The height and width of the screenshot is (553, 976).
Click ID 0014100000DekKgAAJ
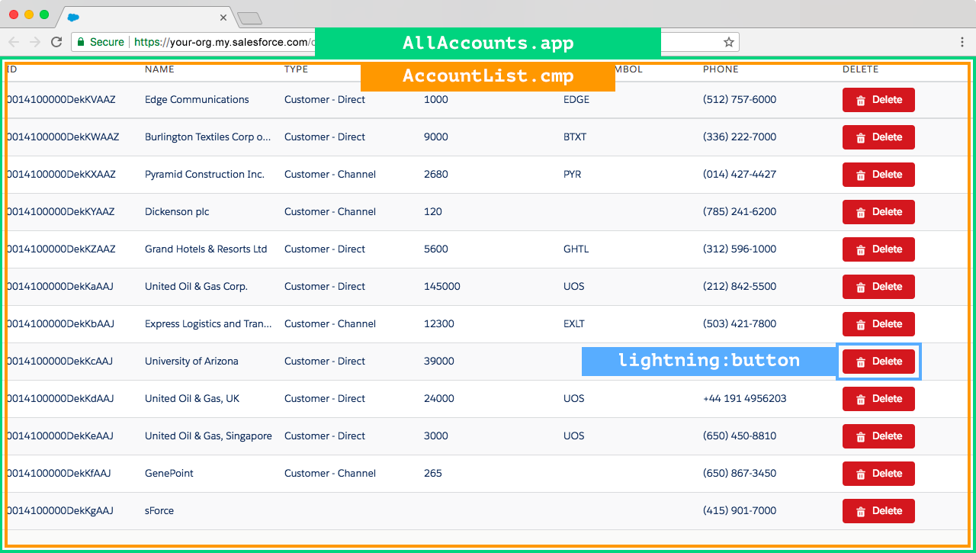(59, 511)
